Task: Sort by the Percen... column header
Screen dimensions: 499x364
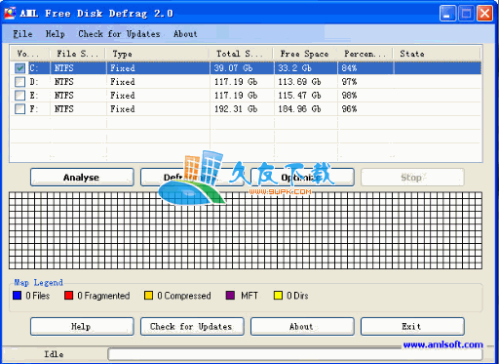Action: coord(365,54)
